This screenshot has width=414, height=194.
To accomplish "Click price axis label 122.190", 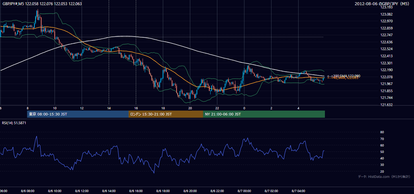I will point(386,70).
